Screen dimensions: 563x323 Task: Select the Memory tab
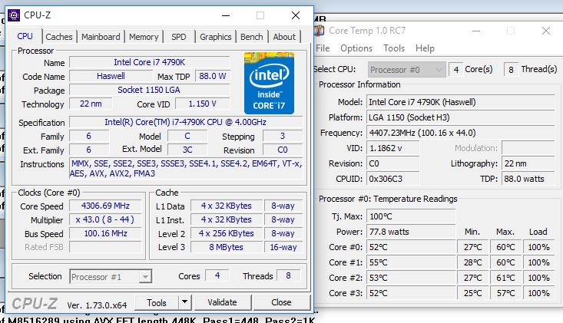144,37
